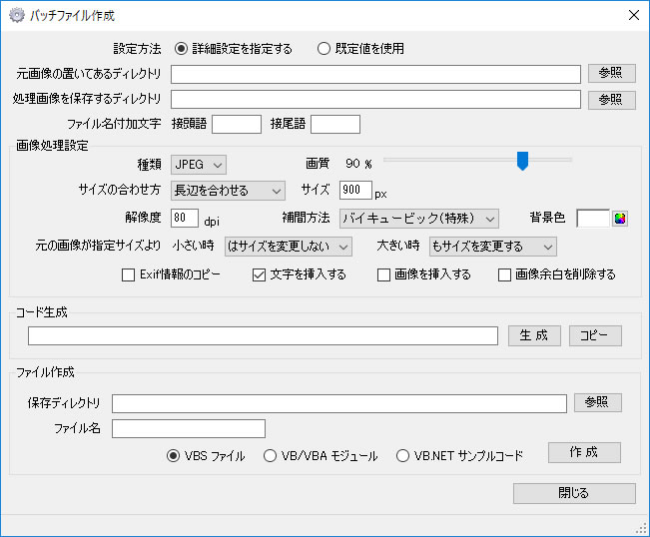Screen dimensions: 650x537
Task: Click the 作成 button
Action: pos(584,452)
